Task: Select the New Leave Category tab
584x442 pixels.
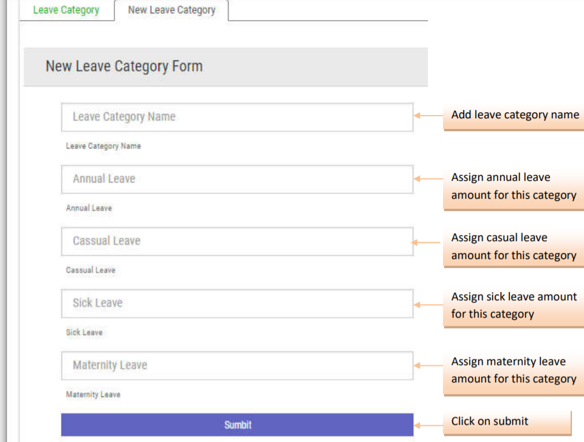Action: 171,10
